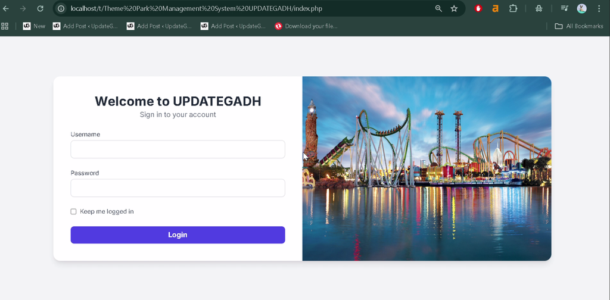Open the zoom magnifier icon in address bar
The height and width of the screenshot is (300, 610).
[x=438, y=8]
